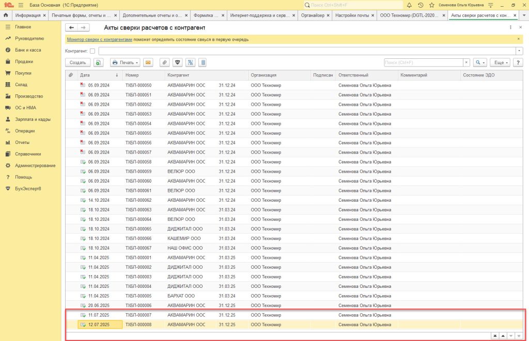Switch to the Органайзер tab
The image size is (529, 341).
[313, 15]
